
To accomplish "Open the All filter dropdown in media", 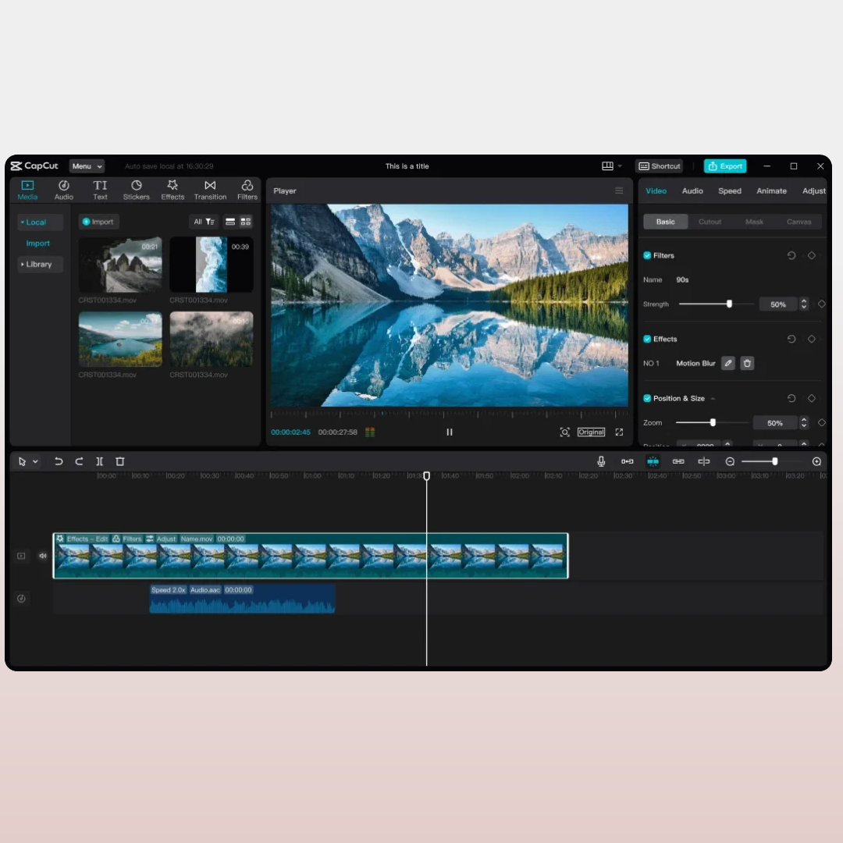I will [204, 222].
